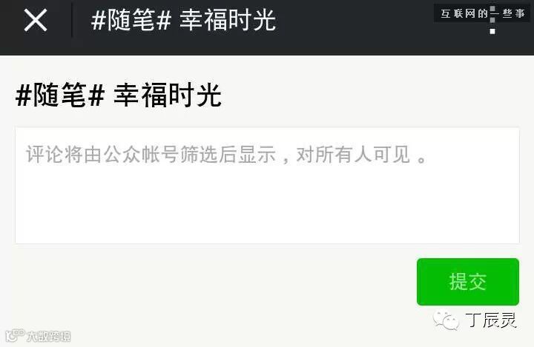Close the comment page with X icon
Viewport: 534px width, 347px height.
pos(36,21)
